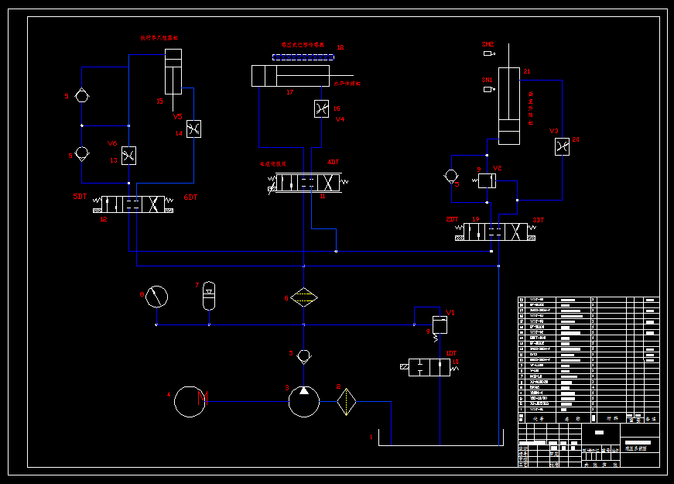Select the 1DT solenoid label
Viewport: 674px width, 484px height.
click(x=451, y=353)
